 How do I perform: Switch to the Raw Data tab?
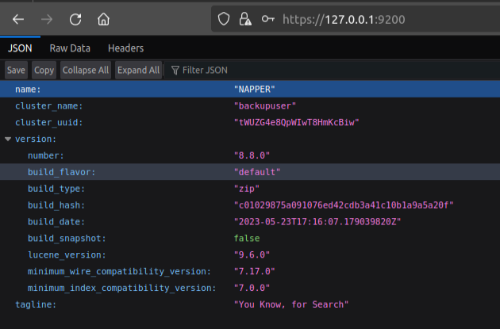pos(70,48)
